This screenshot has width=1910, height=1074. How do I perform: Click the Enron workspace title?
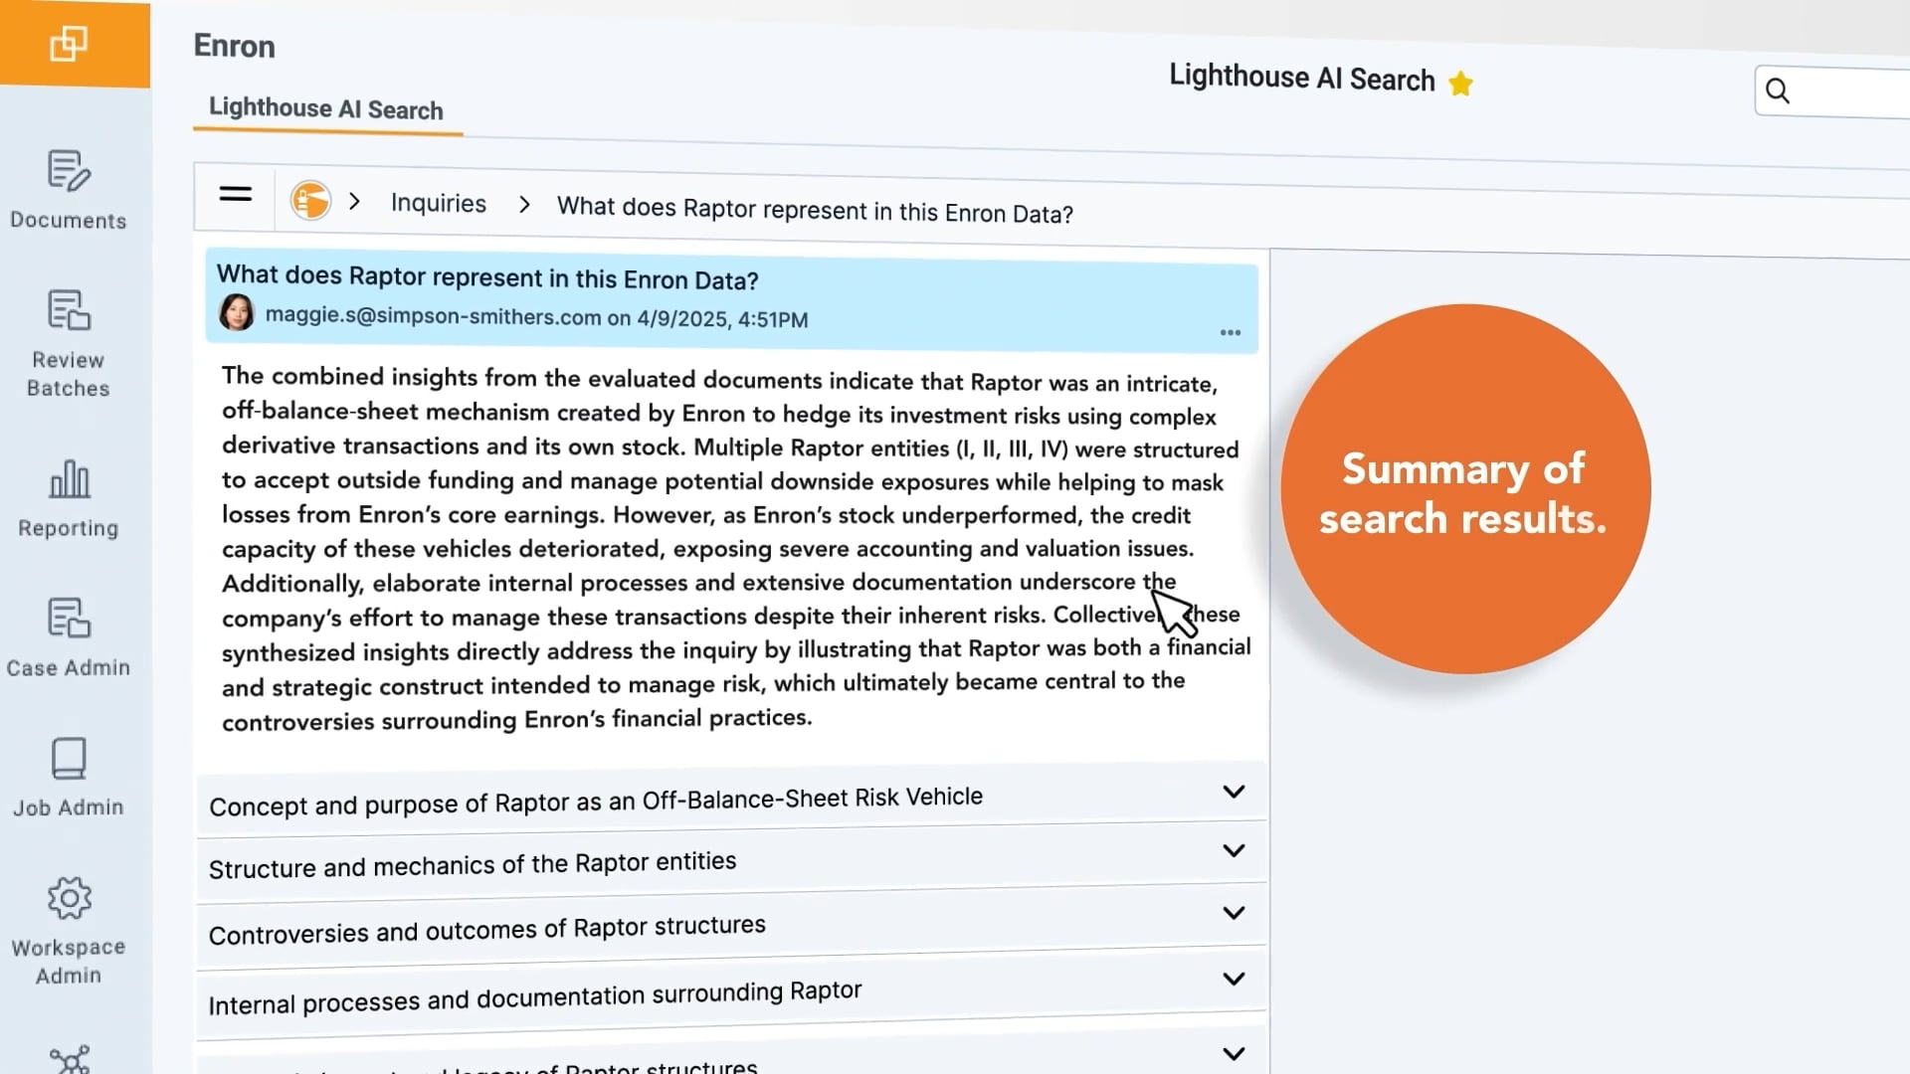[x=234, y=46]
